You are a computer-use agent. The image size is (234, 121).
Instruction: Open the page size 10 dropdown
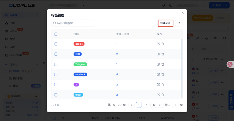[x=157, y=105]
